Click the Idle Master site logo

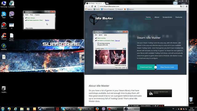pos(101,19)
